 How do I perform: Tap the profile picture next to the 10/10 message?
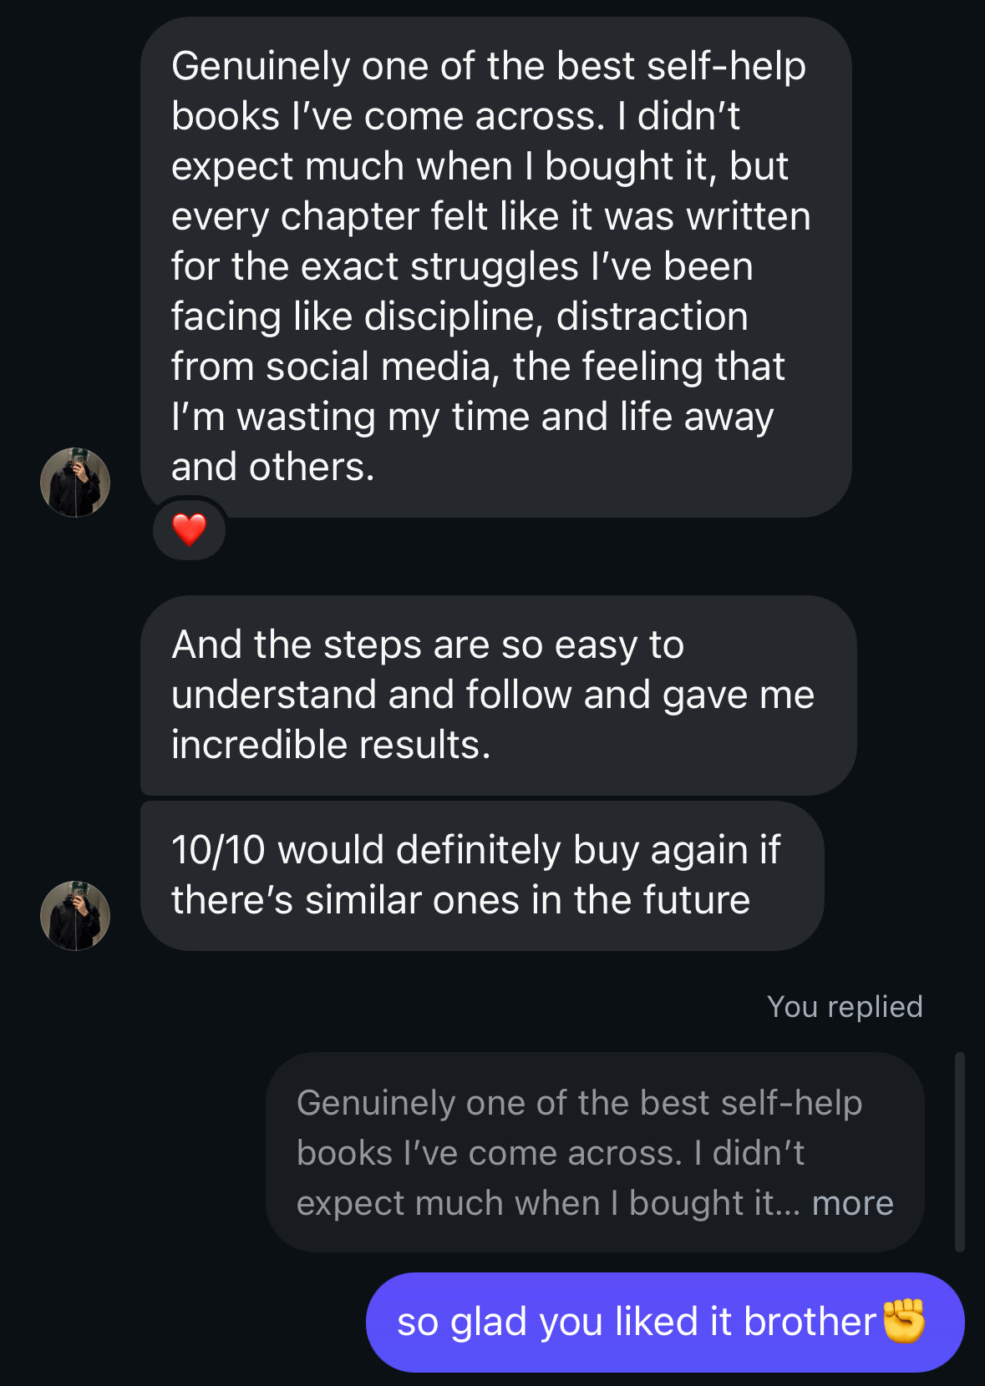pyautogui.click(x=75, y=916)
